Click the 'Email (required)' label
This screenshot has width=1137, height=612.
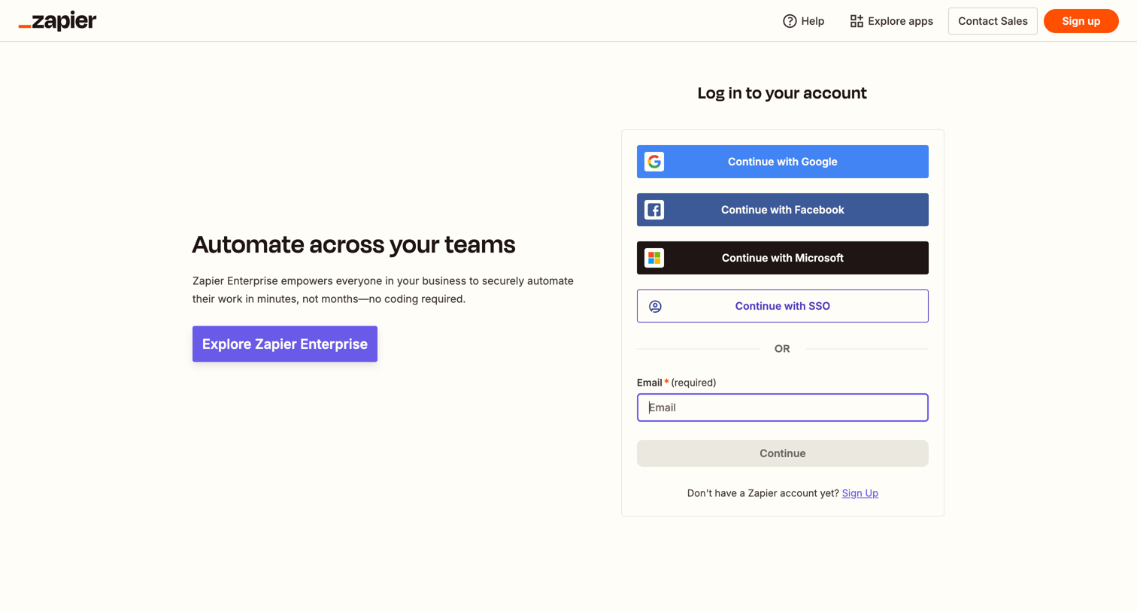[676, 383]
